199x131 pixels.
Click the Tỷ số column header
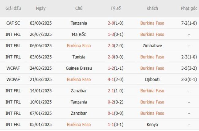point(115,8)
